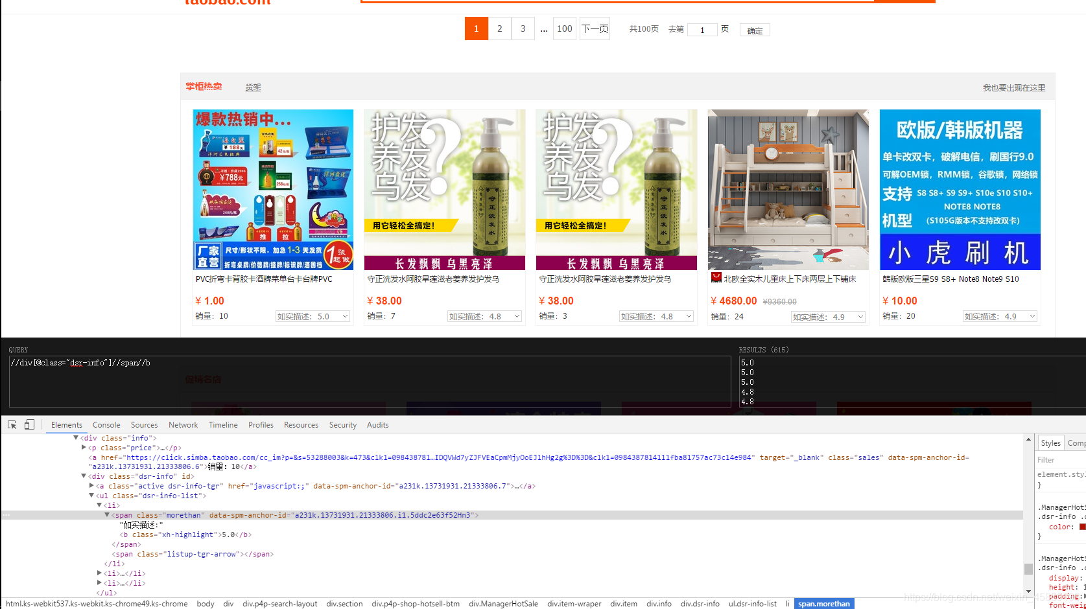
Task: Select the inspect element cursor icon
Action: pos(12,425)
